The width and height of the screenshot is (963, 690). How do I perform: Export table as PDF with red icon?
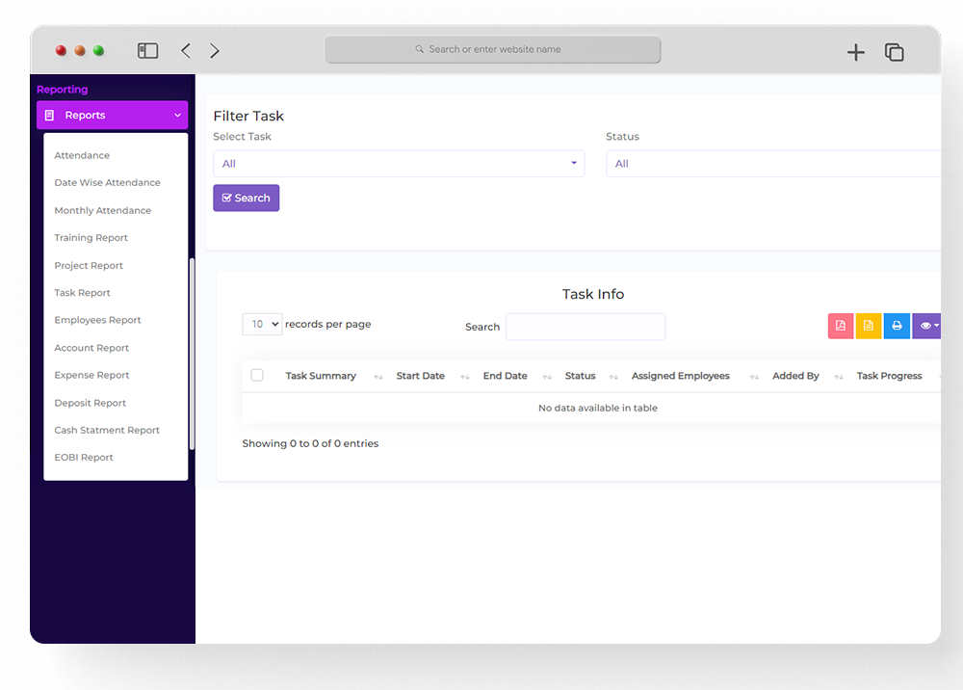(x=840, y=326)
